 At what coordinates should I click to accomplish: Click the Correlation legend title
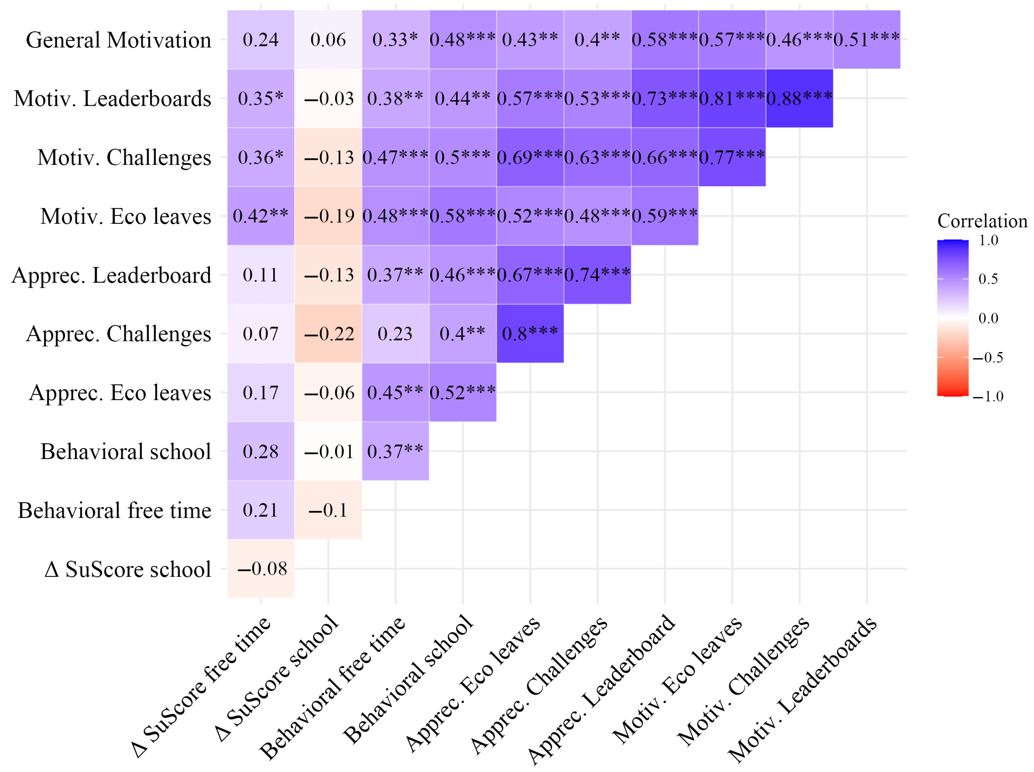[982, 221]
